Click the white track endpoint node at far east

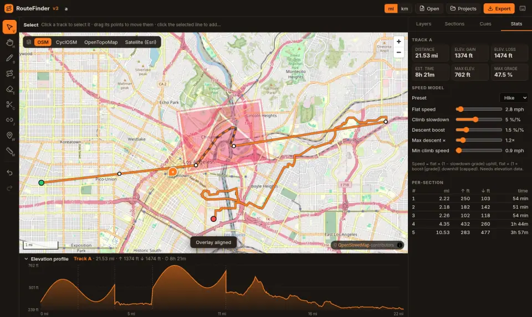click(386, 122)
